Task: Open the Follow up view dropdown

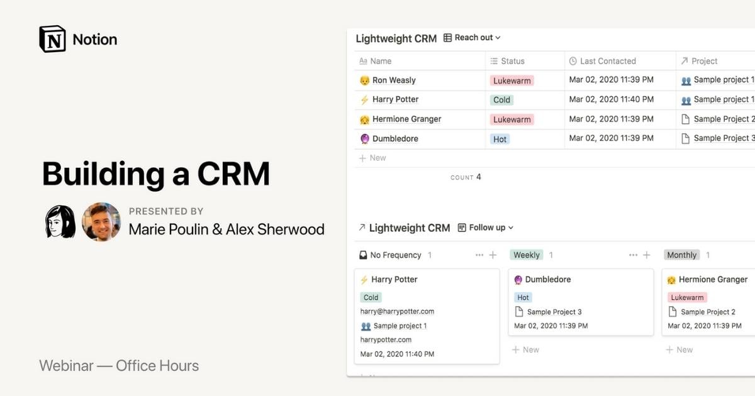Action: pyautogui.click(x=486, y=228)
